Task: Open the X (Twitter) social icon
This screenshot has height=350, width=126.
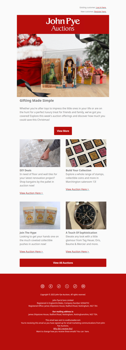Action: (x=67, y=286)
